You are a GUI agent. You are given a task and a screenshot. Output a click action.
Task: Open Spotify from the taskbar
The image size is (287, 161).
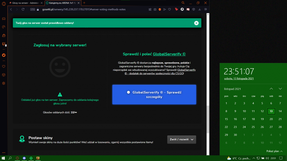pos(31,158)
